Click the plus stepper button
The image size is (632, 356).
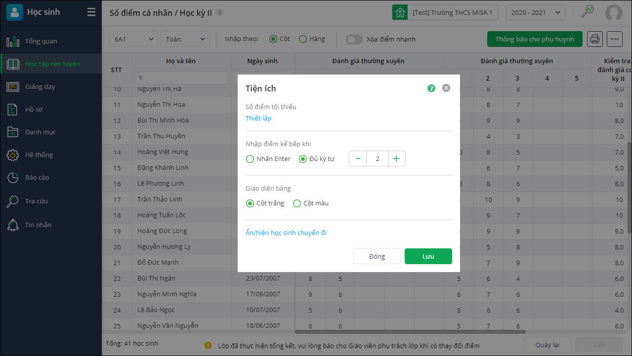pyautogui.click(x=396, y=158)
